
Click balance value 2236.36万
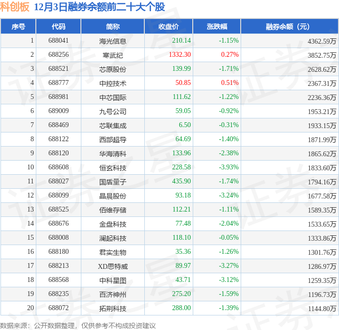322,97
